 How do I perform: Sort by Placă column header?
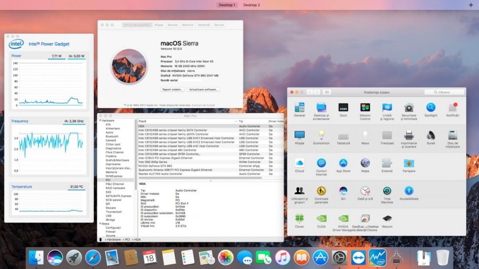click(x=188, y=121)
